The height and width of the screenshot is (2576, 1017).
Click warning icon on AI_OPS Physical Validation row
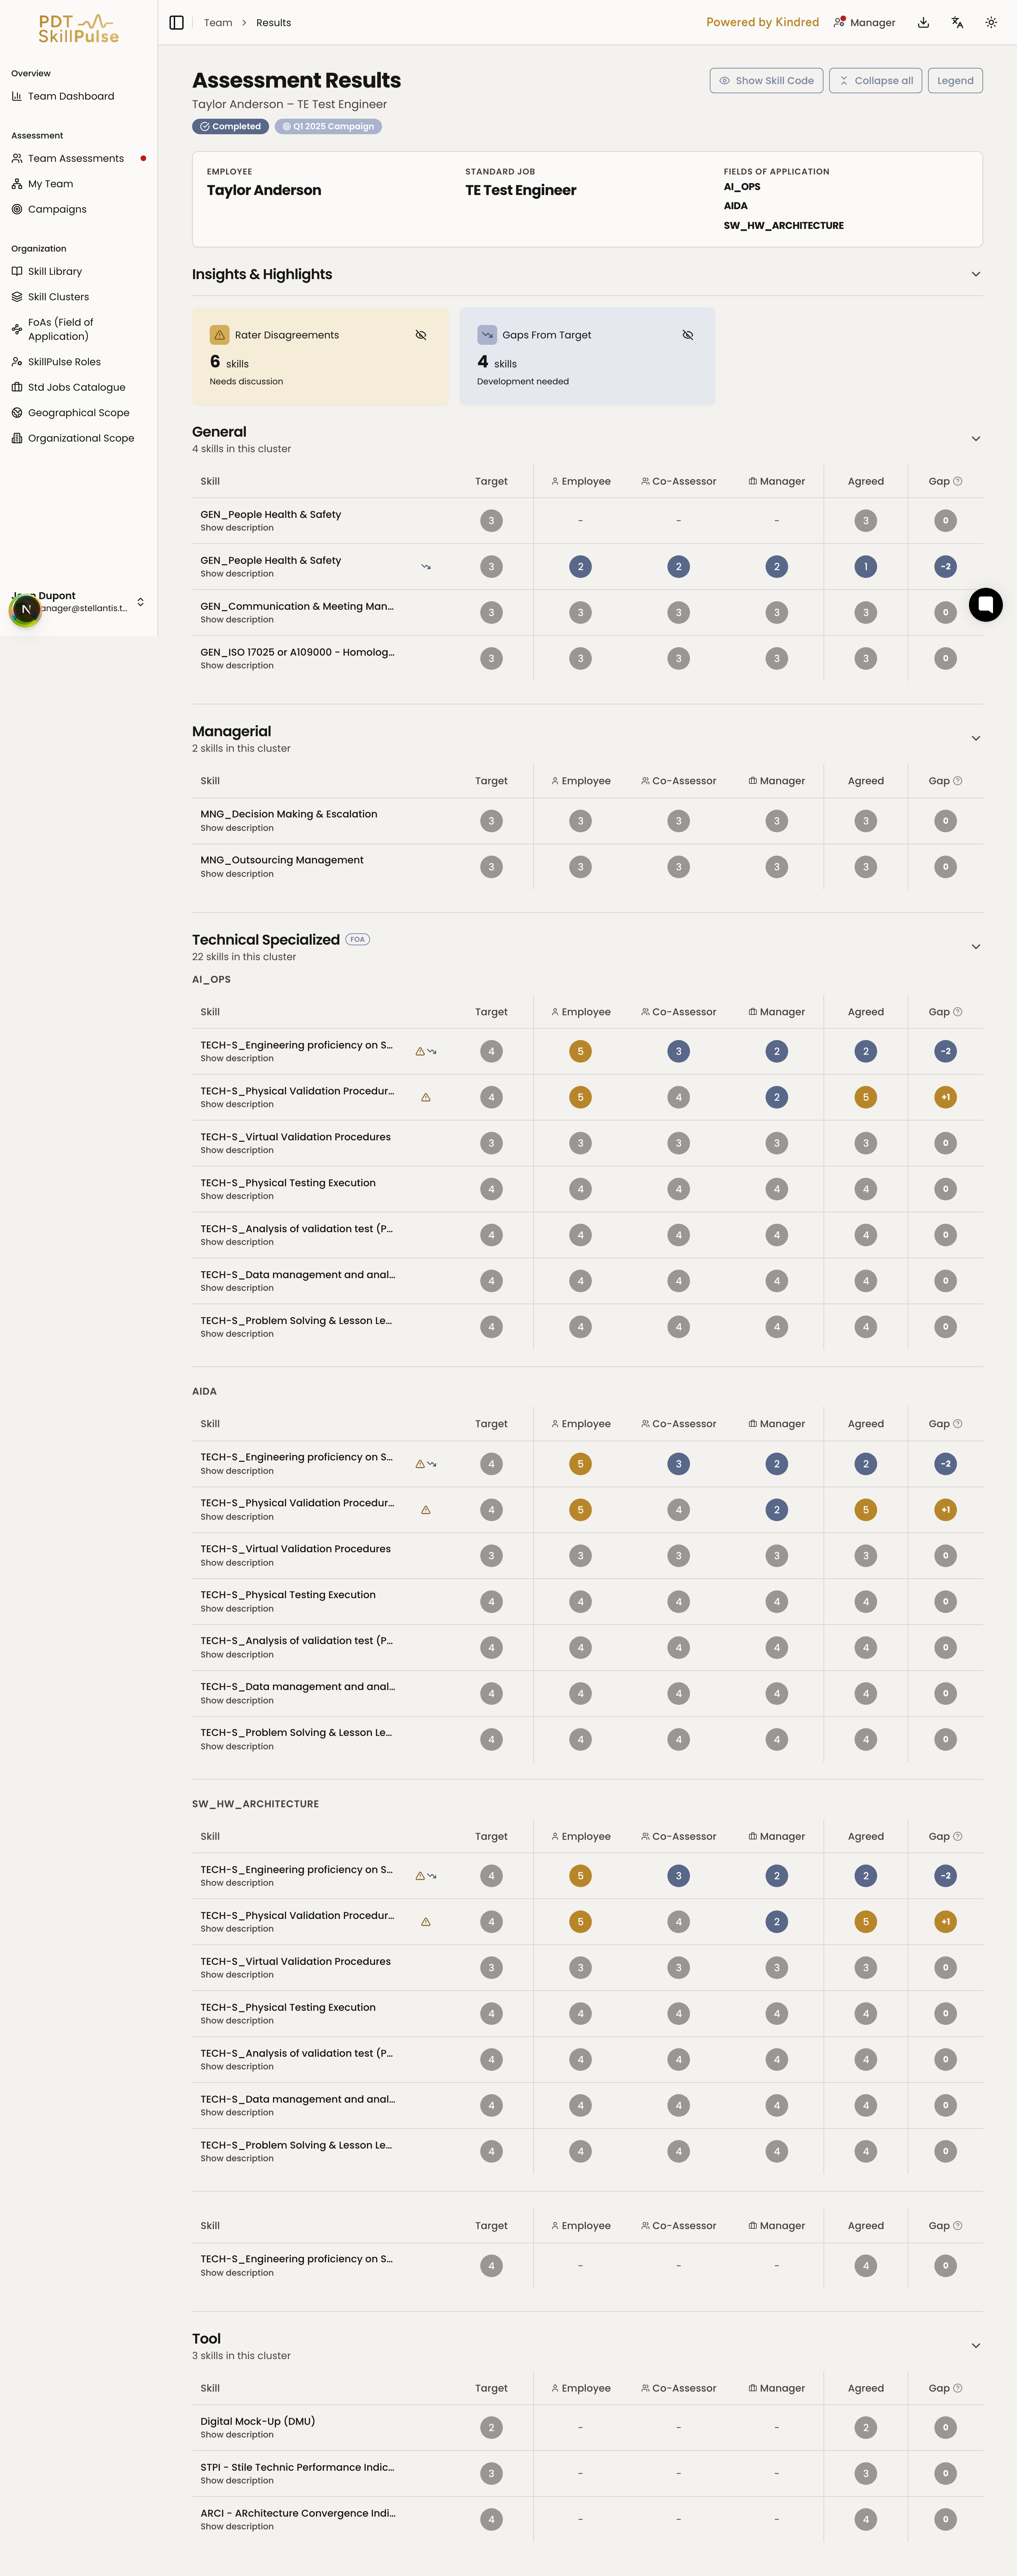[x=426, y=1097]
